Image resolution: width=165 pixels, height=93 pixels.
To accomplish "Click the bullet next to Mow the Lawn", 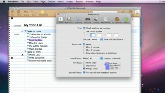I will (28, 43).
